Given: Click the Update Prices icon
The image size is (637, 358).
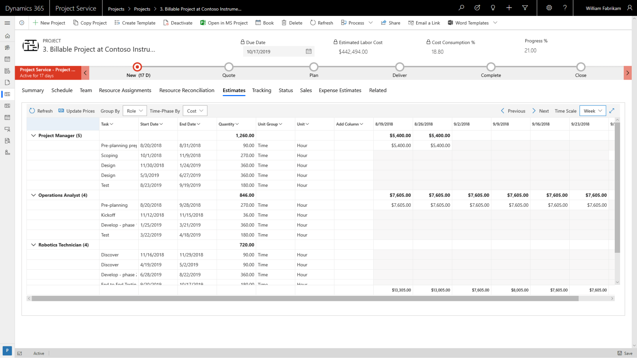Looking at the screenshot, I should pos(61,111).
